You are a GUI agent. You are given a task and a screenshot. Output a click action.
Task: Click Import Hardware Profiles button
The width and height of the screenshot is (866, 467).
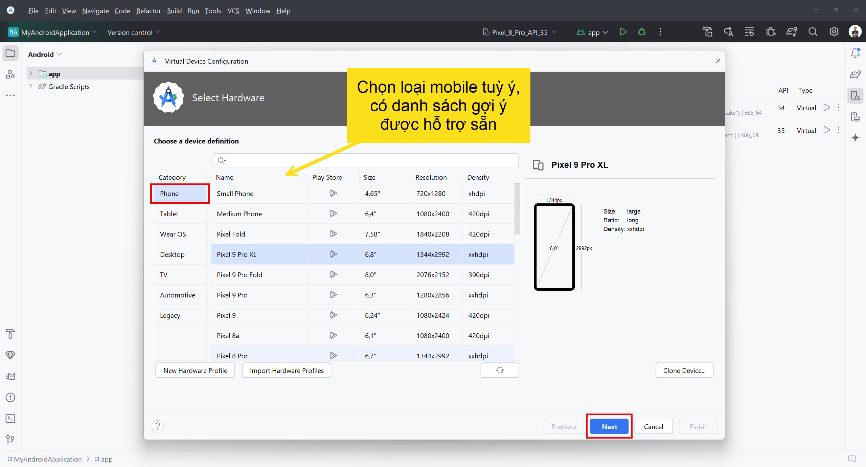point(287,370)
